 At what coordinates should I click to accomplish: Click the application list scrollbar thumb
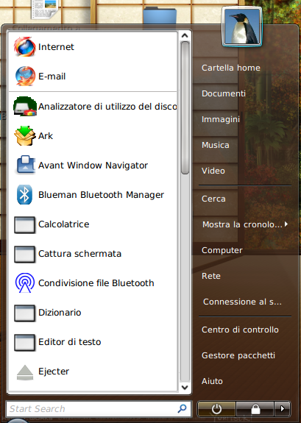click(x=185, y=108)
